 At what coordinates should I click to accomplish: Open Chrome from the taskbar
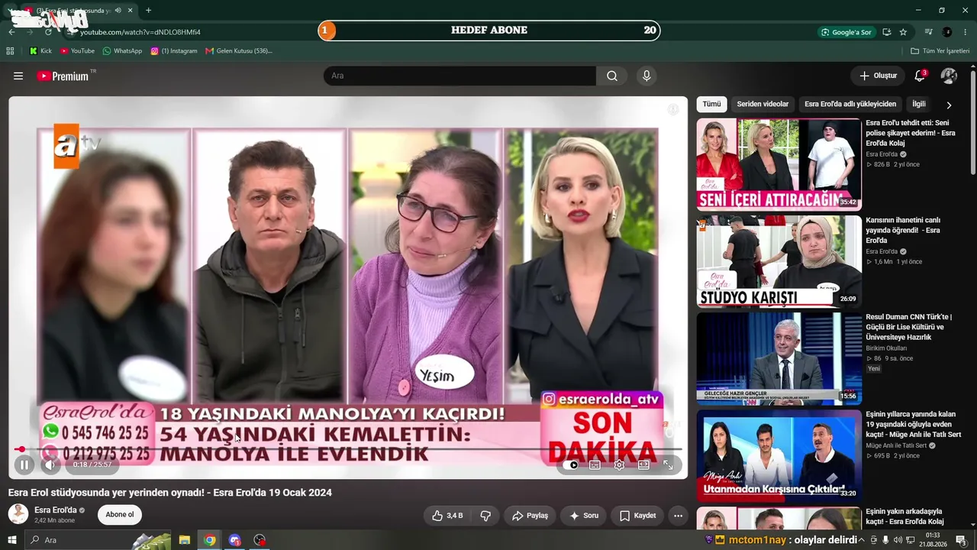coord(209,540)
